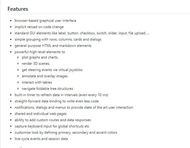Click the browser-based graphical user interface line
This screenshot has height=148, width=190.
pos(45,21)
